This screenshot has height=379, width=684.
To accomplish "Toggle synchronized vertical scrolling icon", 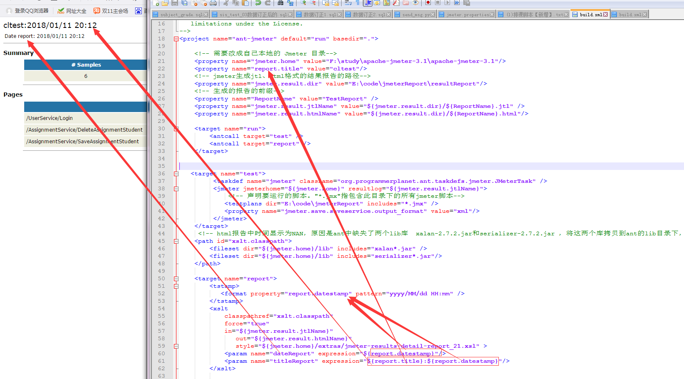I will 326,2.
